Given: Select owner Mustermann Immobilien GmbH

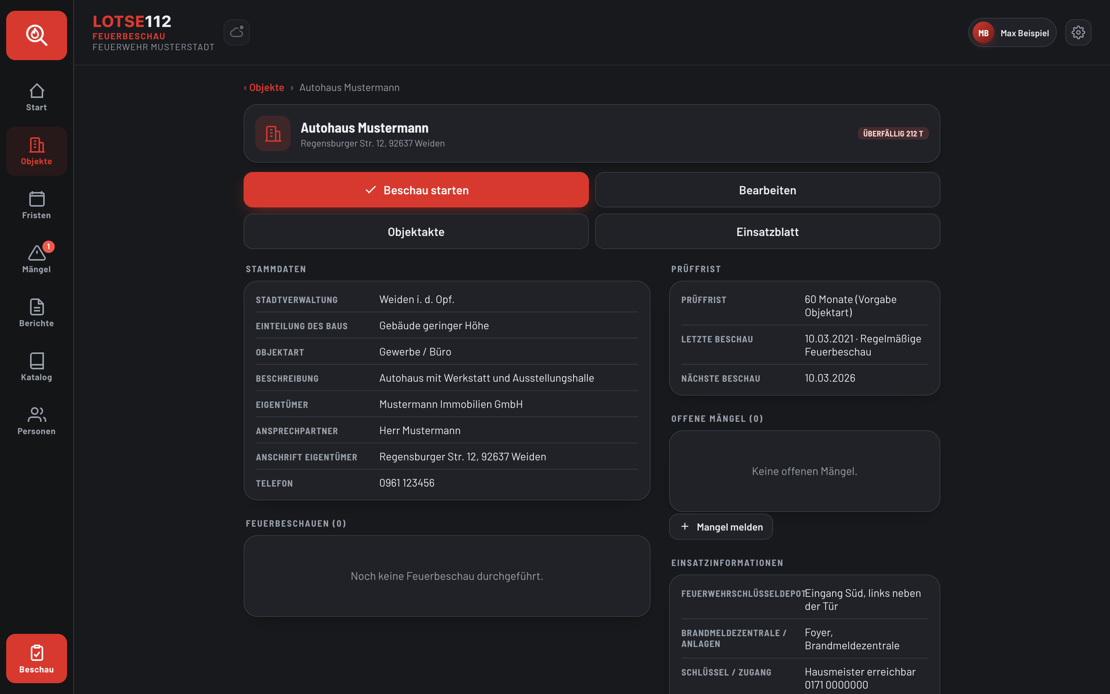Looking at the screenshot, I should [x=451, y=404].
